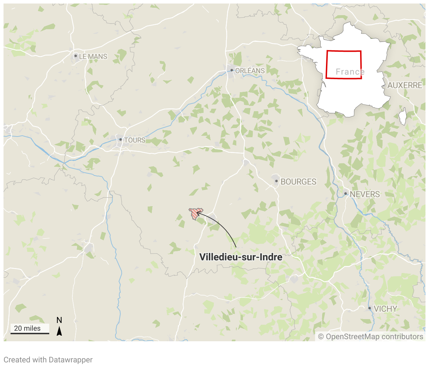The width and height of the screenshot is (429, 368).
Task: Click the Orléans city marker dot
Action: point(232,70)
